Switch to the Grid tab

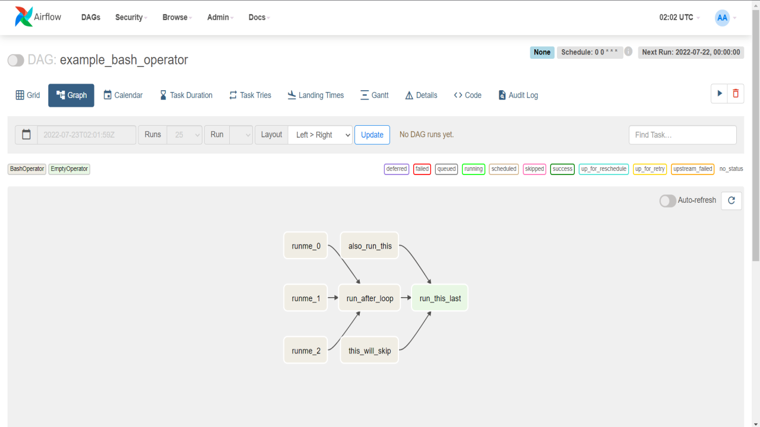coord(28,95)
